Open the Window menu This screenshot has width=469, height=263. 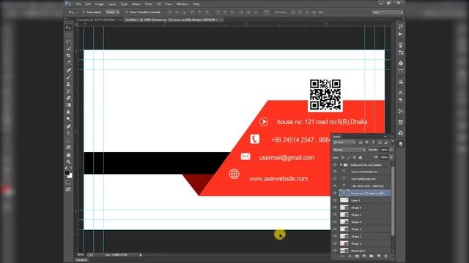pyautogui.click(x=182, y=4)
